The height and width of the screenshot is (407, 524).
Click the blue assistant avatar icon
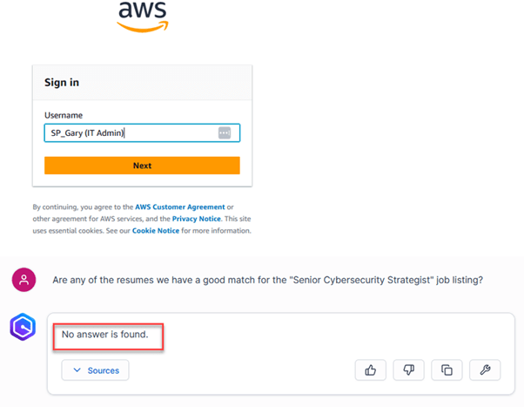[x=23, y=328]
